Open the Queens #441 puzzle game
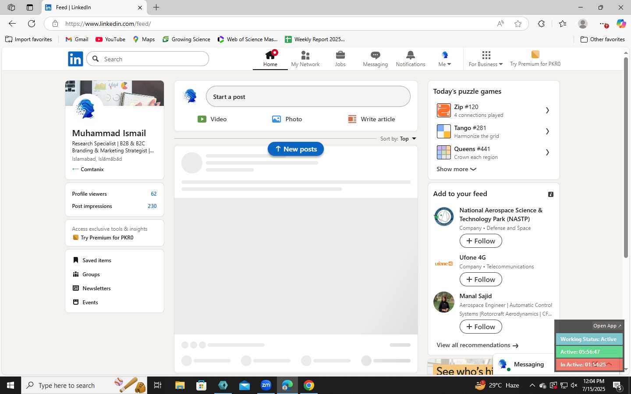This screenshot has width=631, height=394. point(493,152)
